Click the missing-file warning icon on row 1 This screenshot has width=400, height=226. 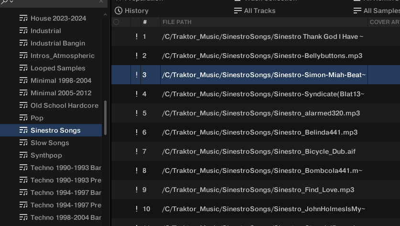click(x=137, y=36)
